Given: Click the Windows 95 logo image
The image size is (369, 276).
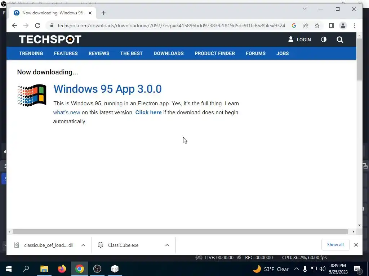Looking at the screenshot, I should pyautogui.click(x=32, y=95).
